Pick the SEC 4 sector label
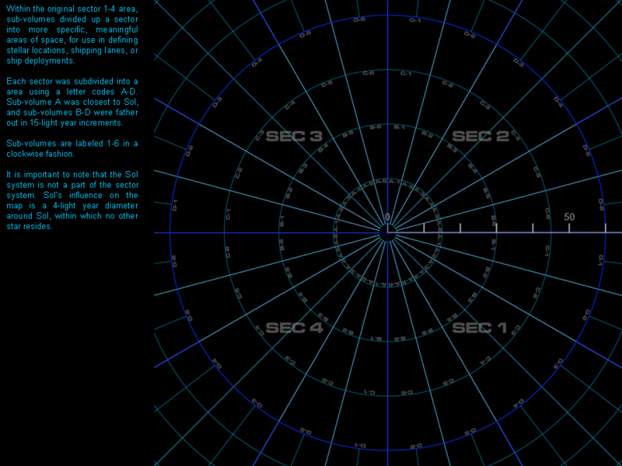The width and height of the screenshot is (622, 466). click(294, 328)
